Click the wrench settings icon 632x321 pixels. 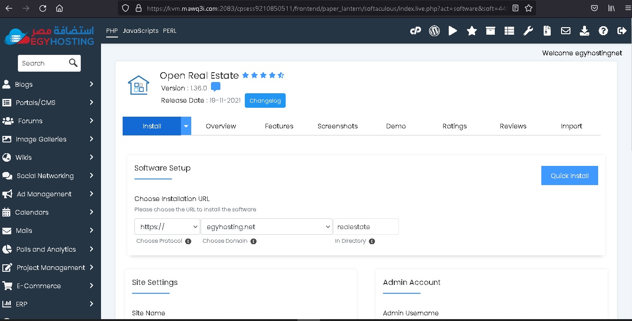coord(528,31)
